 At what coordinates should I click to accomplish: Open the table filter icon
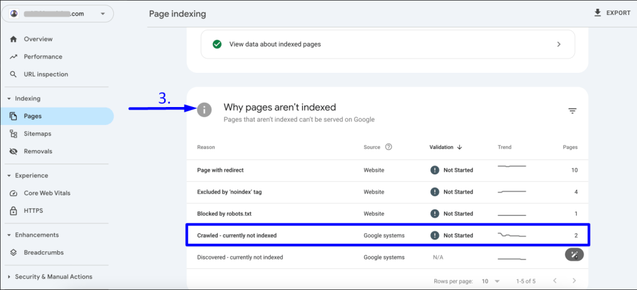click(572, 111)
